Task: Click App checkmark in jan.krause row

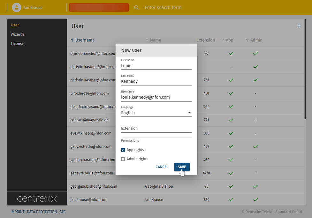Action: (231, 200)
